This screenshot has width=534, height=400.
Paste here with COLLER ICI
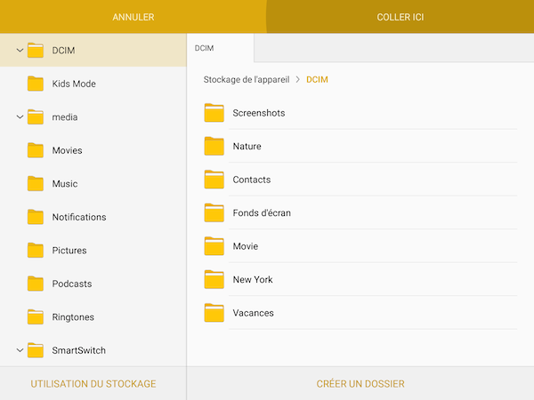click(x=400, y=17)
